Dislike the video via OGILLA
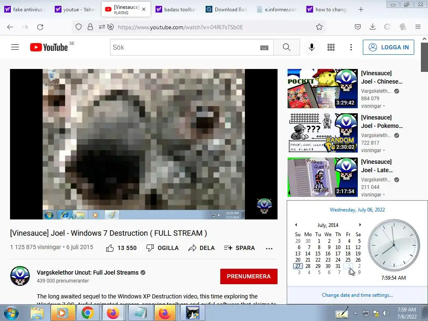Image resolution: width=428 pixels, height=321 pixels. coord(163,248)
